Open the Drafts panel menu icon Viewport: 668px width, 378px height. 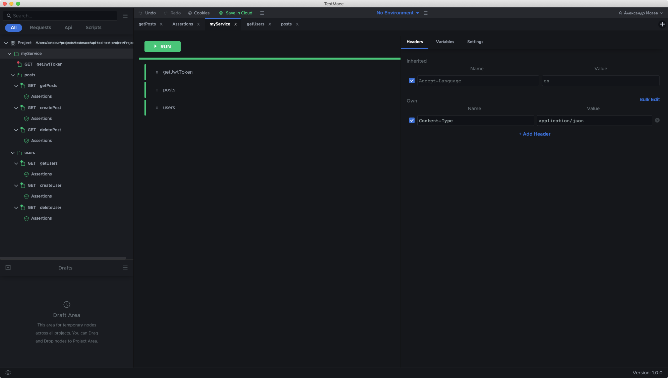125,268
